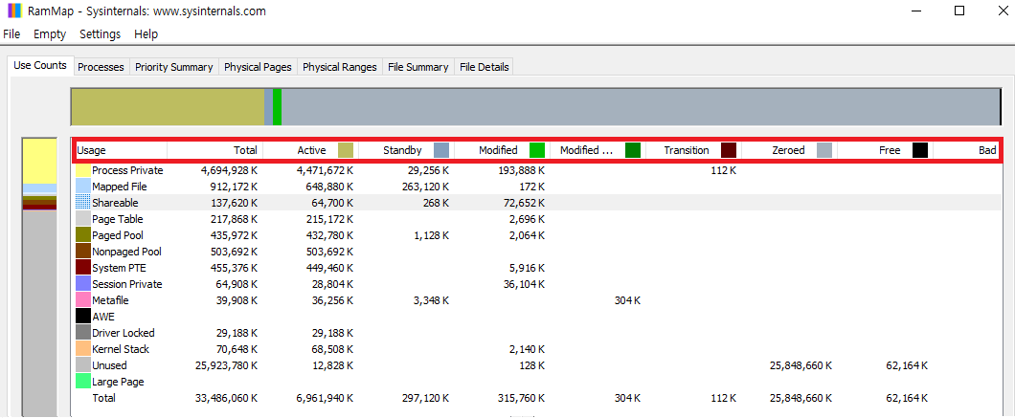Click the Shareable dotted blue swatch
The image size is (1015, 418).
point(83,203)
